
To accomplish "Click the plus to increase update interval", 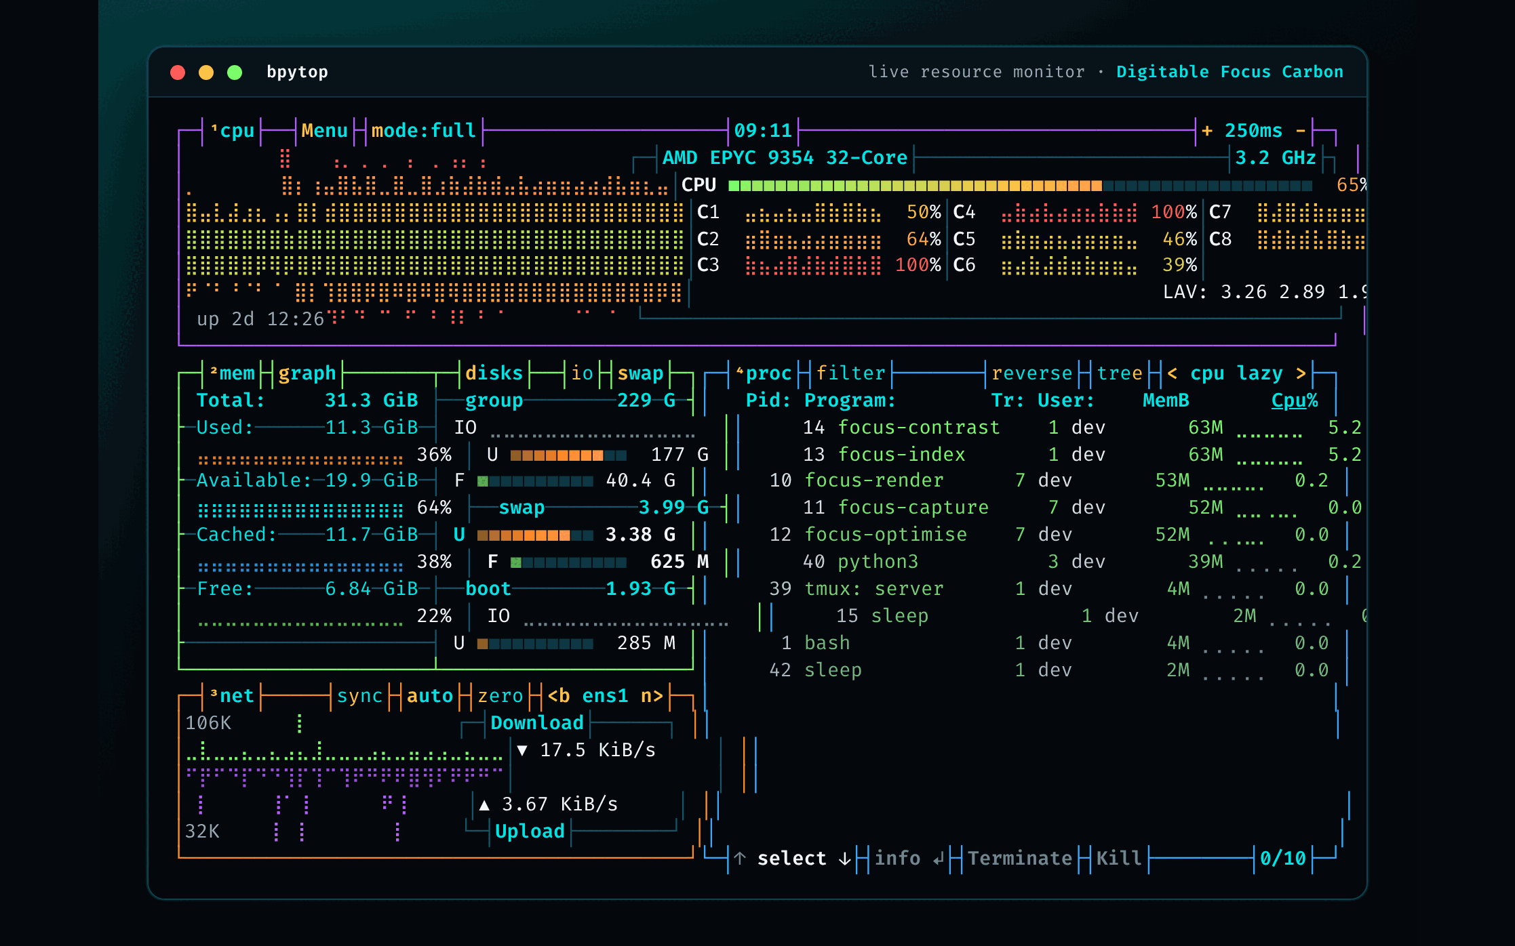I will point(1207,130).
